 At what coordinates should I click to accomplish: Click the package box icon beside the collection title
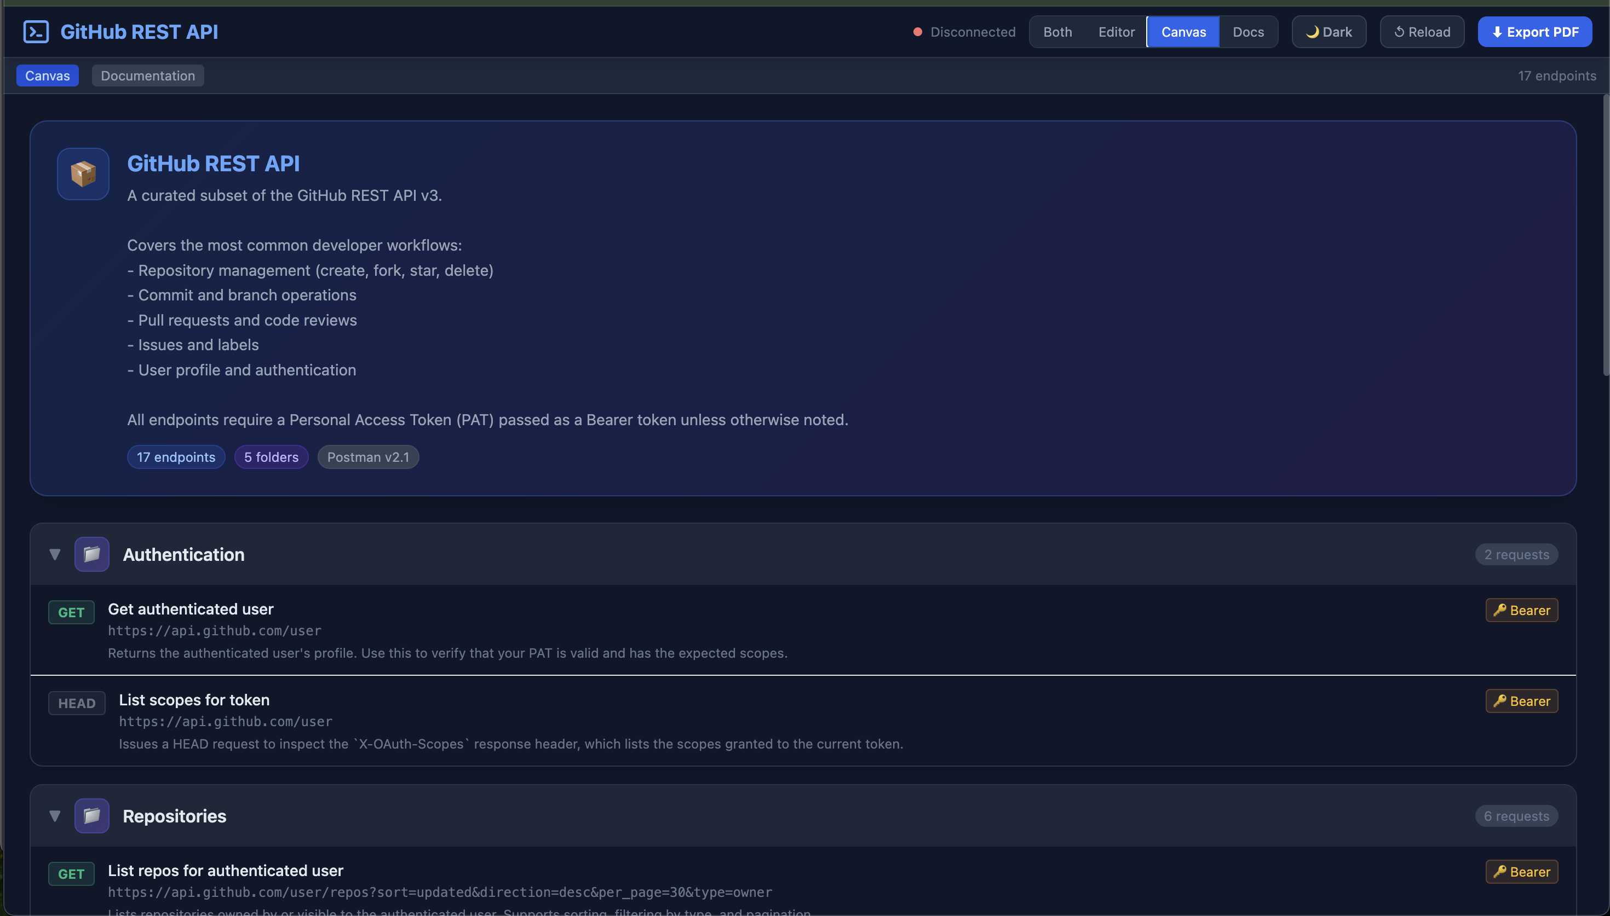83,174
